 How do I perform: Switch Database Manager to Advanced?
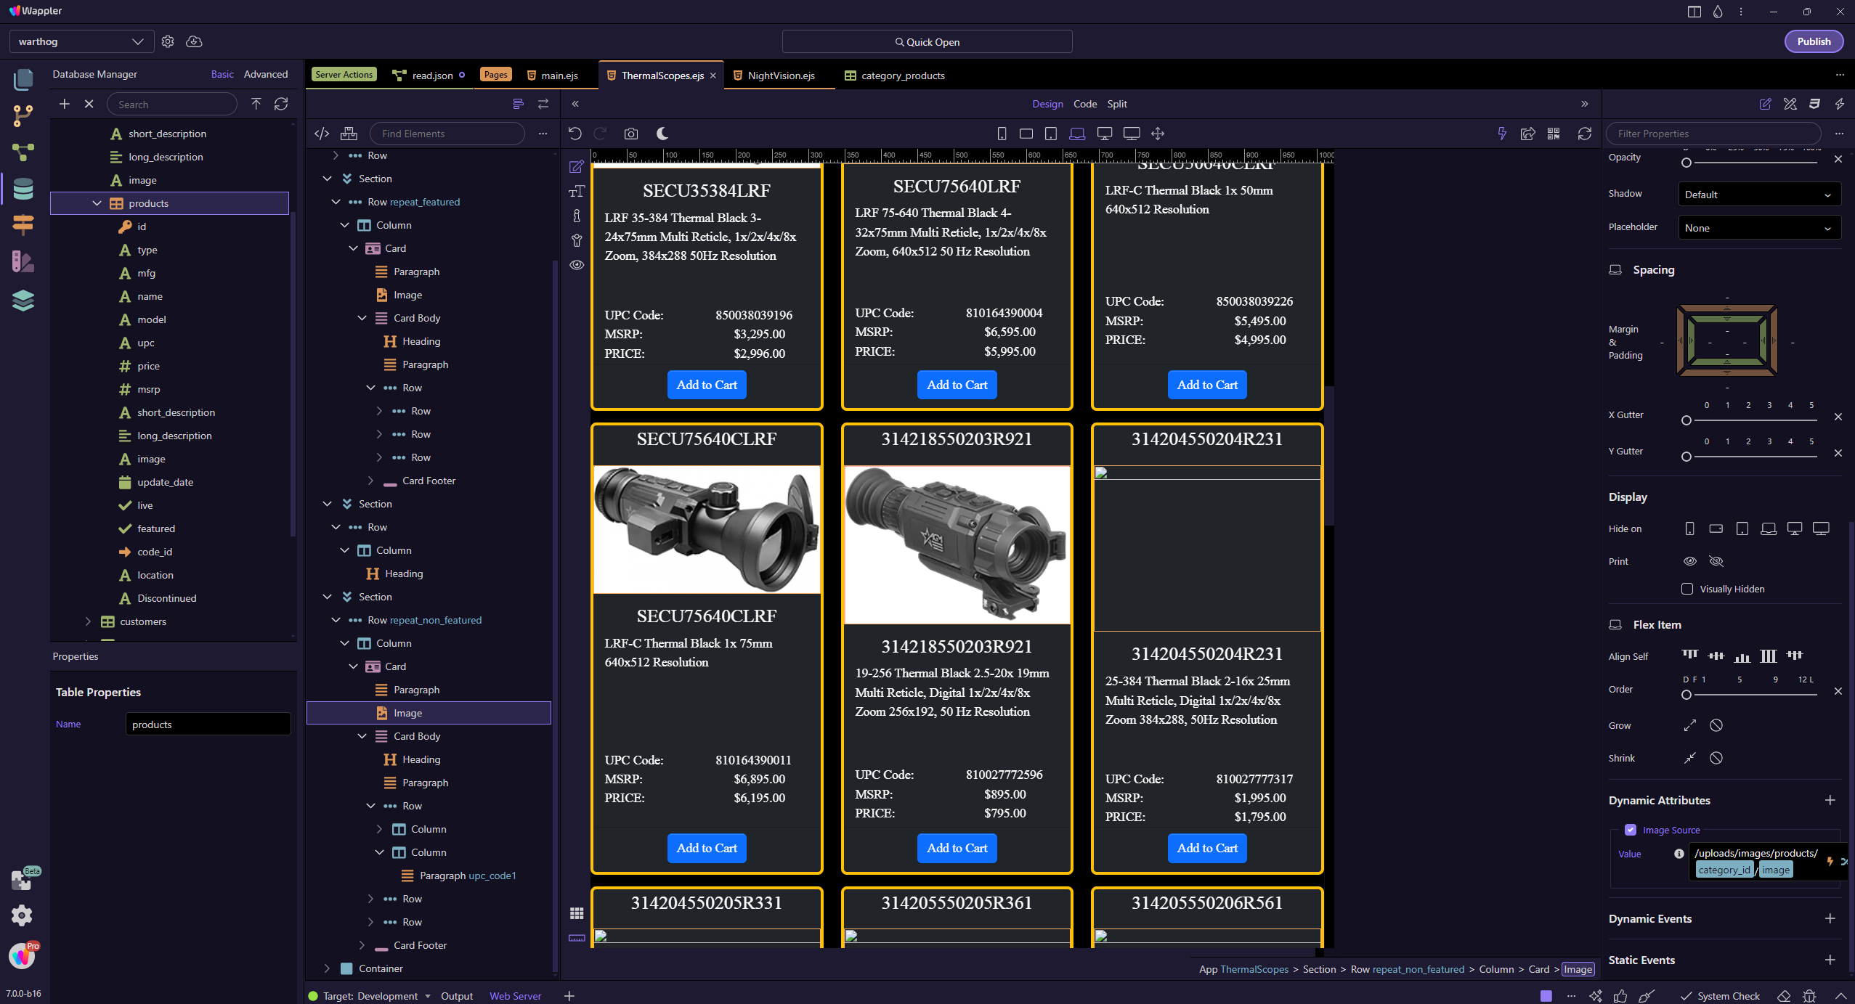[265, 74]
